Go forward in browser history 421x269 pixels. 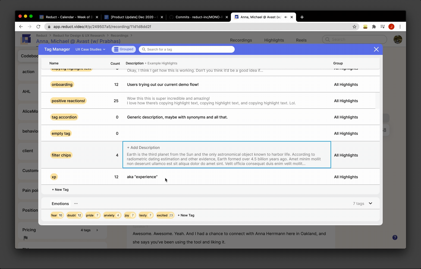(x=30, y=27)
